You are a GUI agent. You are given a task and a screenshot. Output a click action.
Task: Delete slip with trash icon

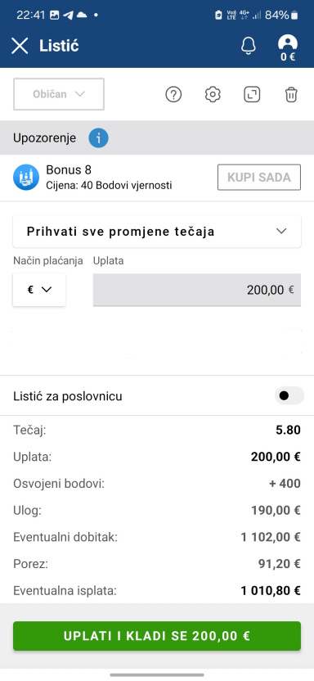tap(291, 94)
